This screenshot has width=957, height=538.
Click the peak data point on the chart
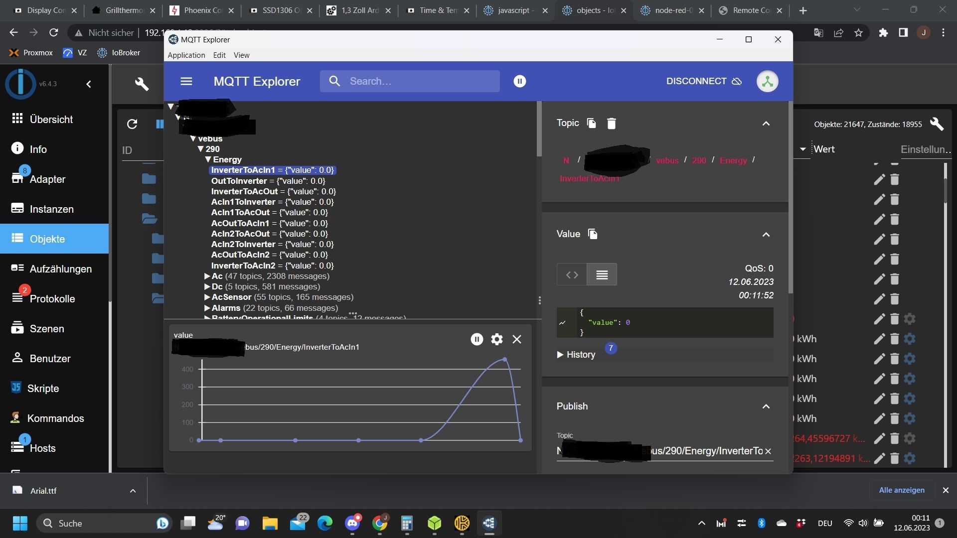tap(504, 359)
